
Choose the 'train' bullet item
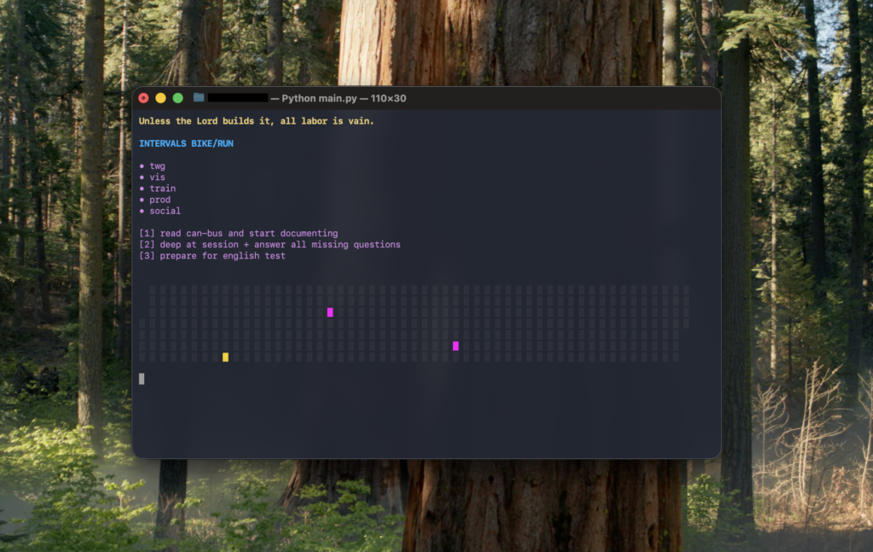162,189
